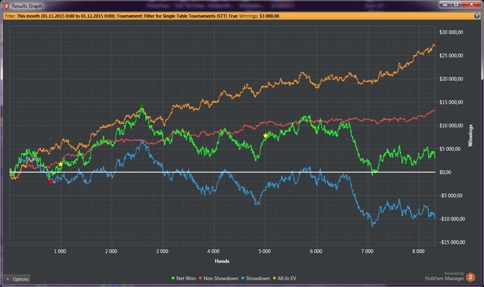Click the red low triangle marker
The height and width of the screenshot is (287, 484).
click(x=50, y=183)
